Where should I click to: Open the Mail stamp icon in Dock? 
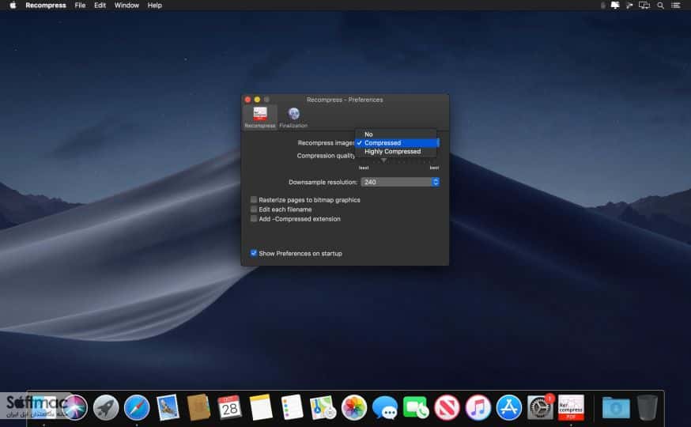coord(168,407)
